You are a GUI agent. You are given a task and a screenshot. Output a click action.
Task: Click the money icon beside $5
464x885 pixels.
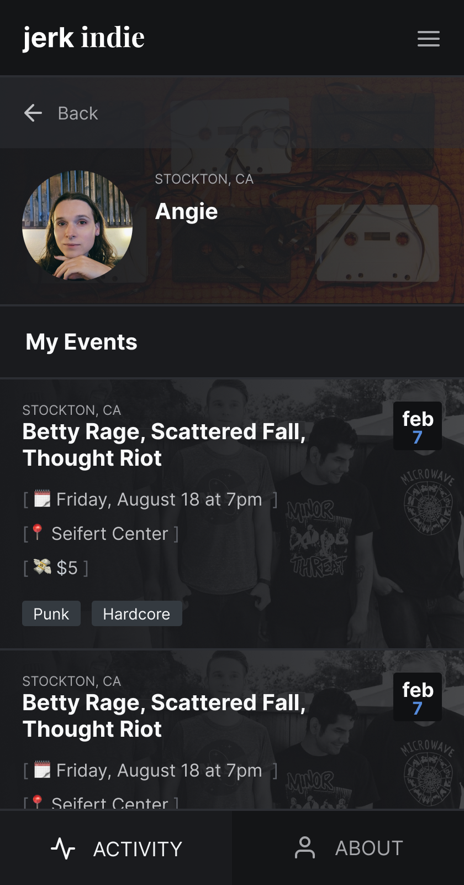click(43, 567)
